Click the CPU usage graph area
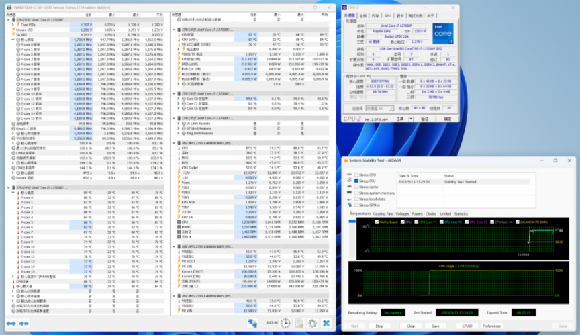580x335 pixels. point(460,284)
